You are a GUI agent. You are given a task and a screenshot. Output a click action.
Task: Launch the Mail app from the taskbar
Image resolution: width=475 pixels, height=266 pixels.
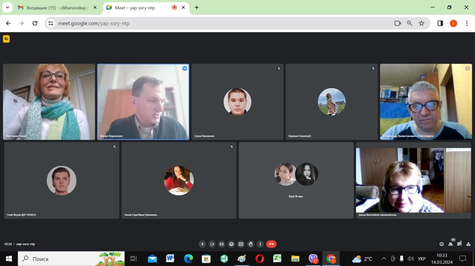tap(152, 259)
